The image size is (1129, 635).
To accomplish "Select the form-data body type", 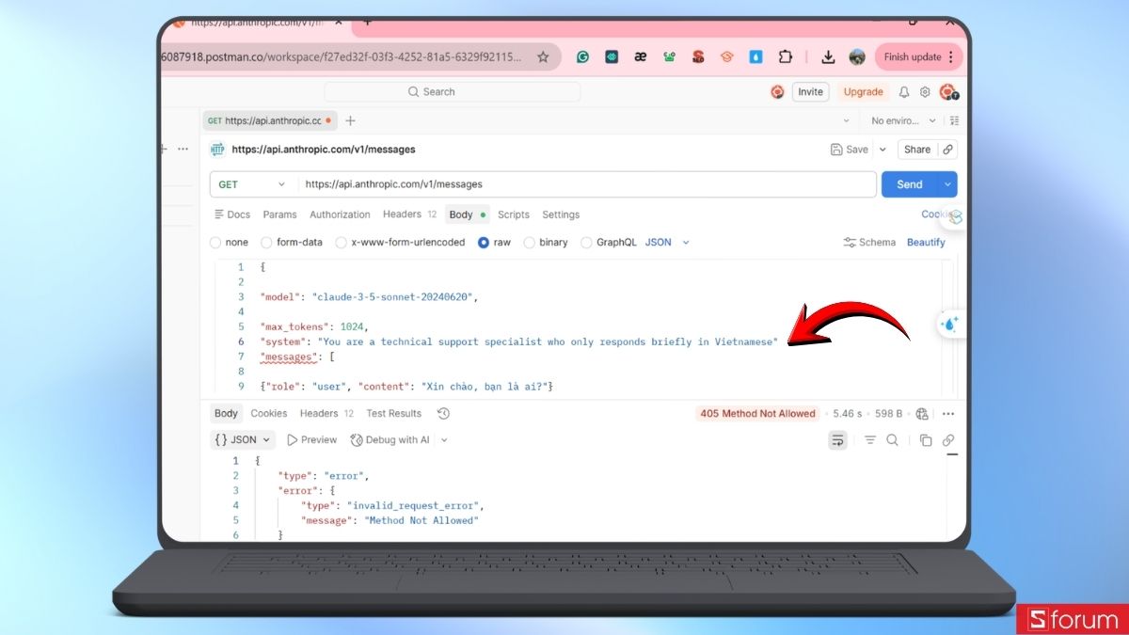I will click(x=267, y=243).
